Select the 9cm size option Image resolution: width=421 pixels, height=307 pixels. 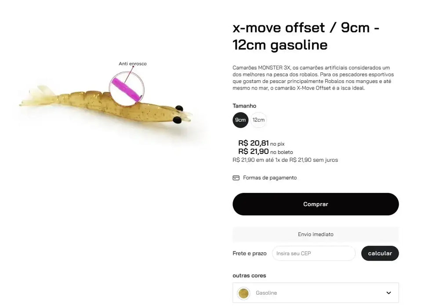click(240, 120)
